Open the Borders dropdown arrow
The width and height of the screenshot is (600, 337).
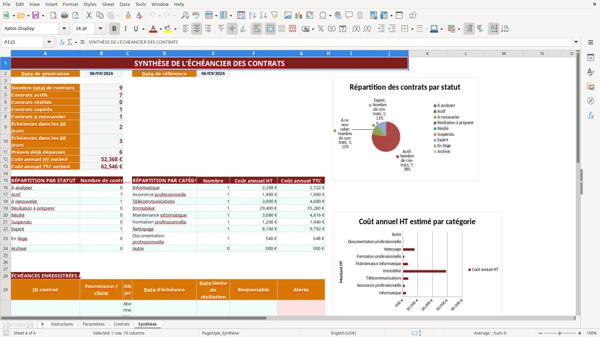pos(411,29)
